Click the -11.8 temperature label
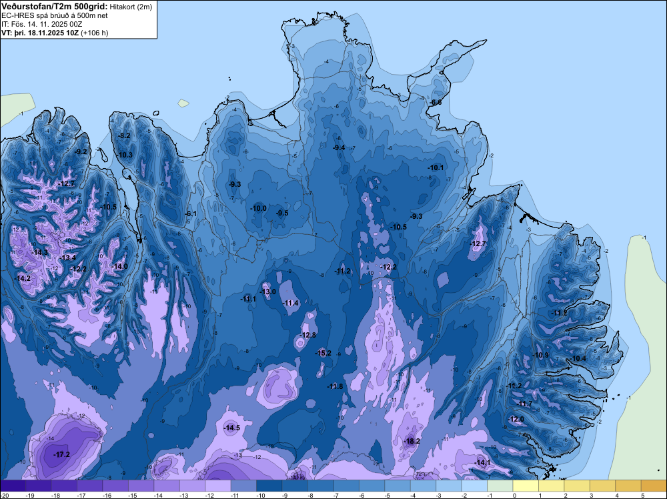Screen dimensions: 667x499 (x=335, y=386)
